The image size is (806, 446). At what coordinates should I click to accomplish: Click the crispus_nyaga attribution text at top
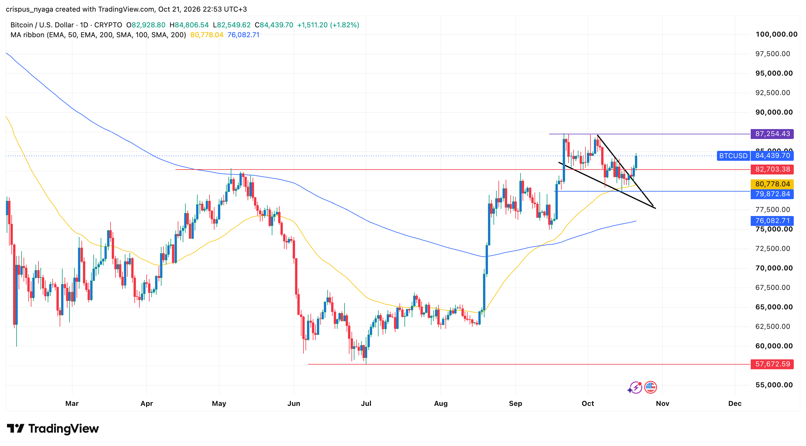[x=126, y=9]
